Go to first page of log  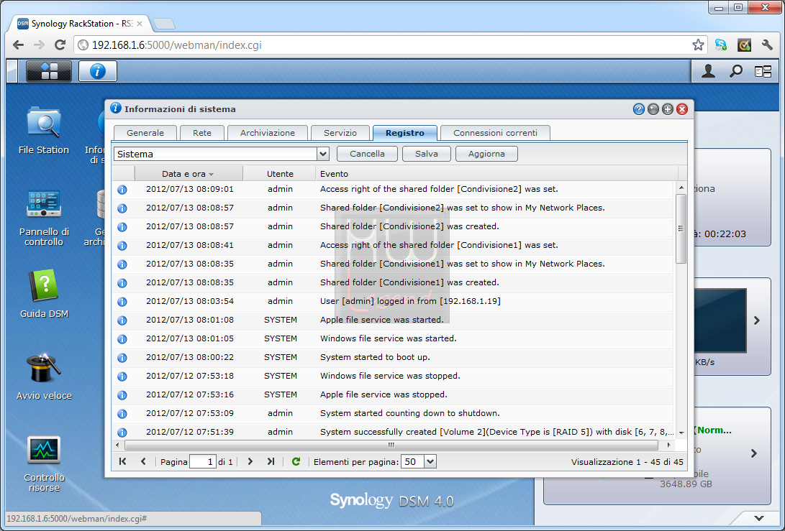point(122,461)
